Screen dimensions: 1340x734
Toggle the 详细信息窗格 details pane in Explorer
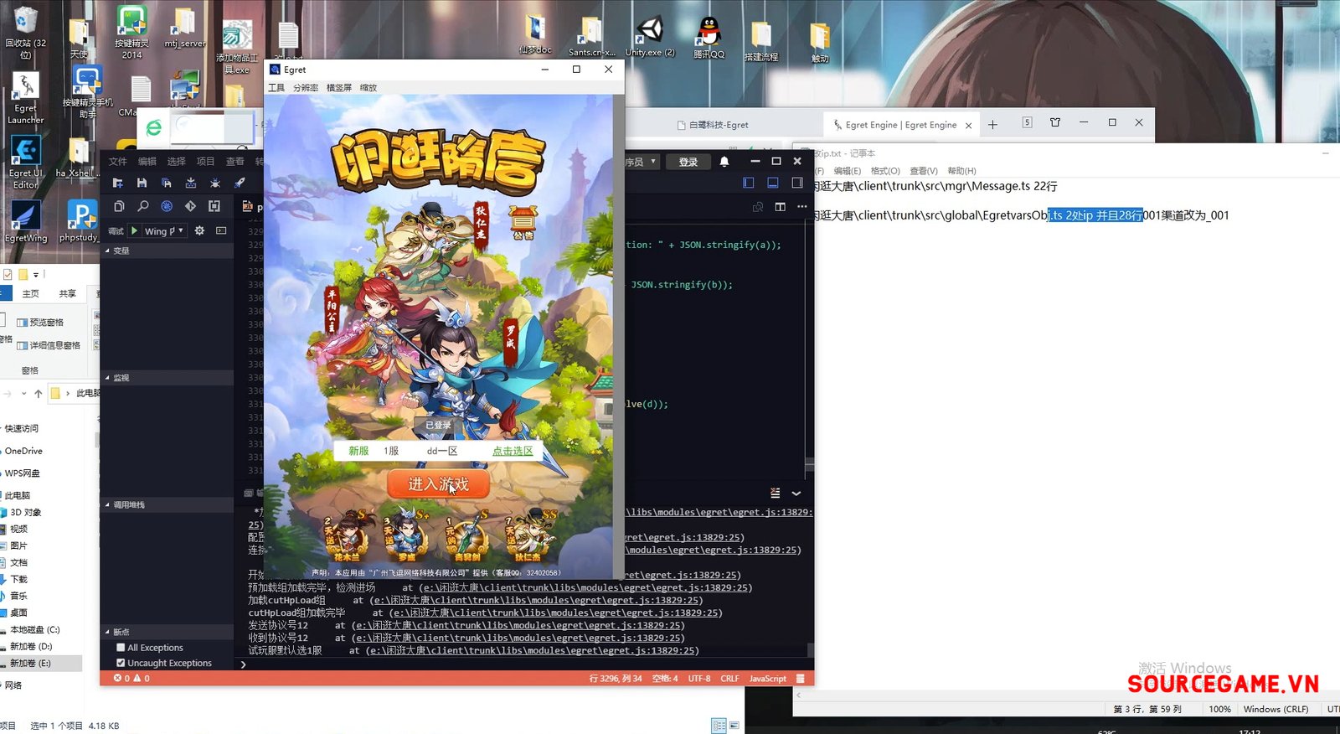49,345
